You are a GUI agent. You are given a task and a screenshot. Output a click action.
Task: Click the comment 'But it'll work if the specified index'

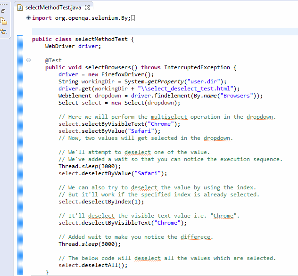click(159, 195)
